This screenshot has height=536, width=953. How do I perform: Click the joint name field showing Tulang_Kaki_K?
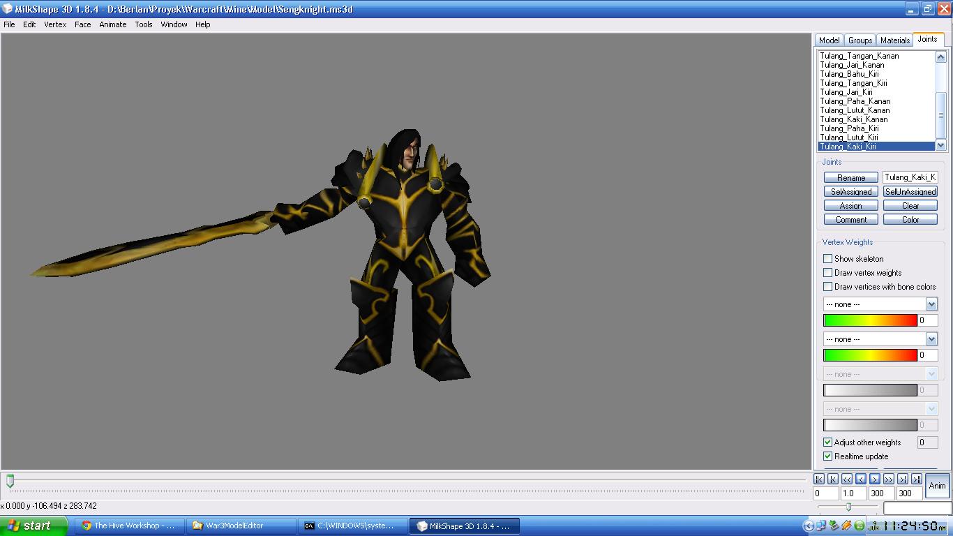(910, 177)
